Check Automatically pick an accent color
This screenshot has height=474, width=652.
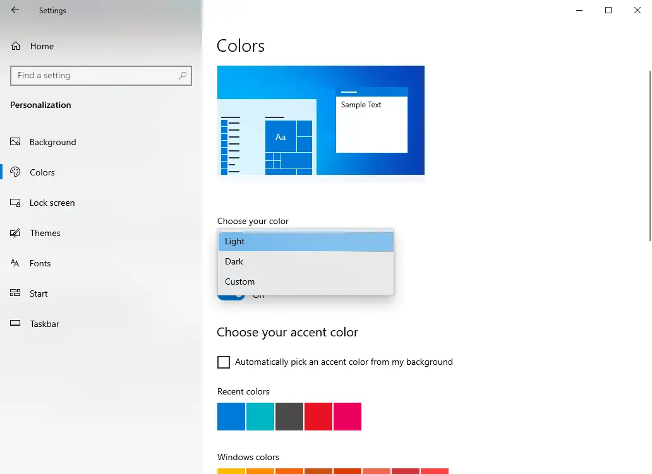coord(224,362)
